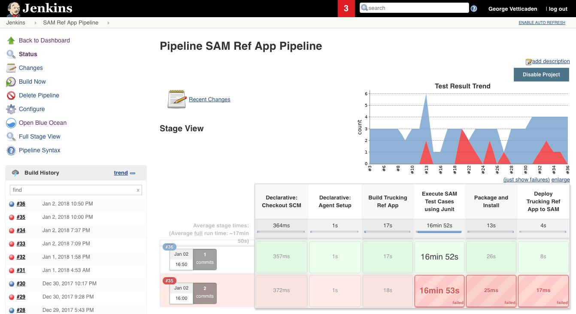Click the Open Blue Ocean icon

pyautogui.click(x=11, y=123)
